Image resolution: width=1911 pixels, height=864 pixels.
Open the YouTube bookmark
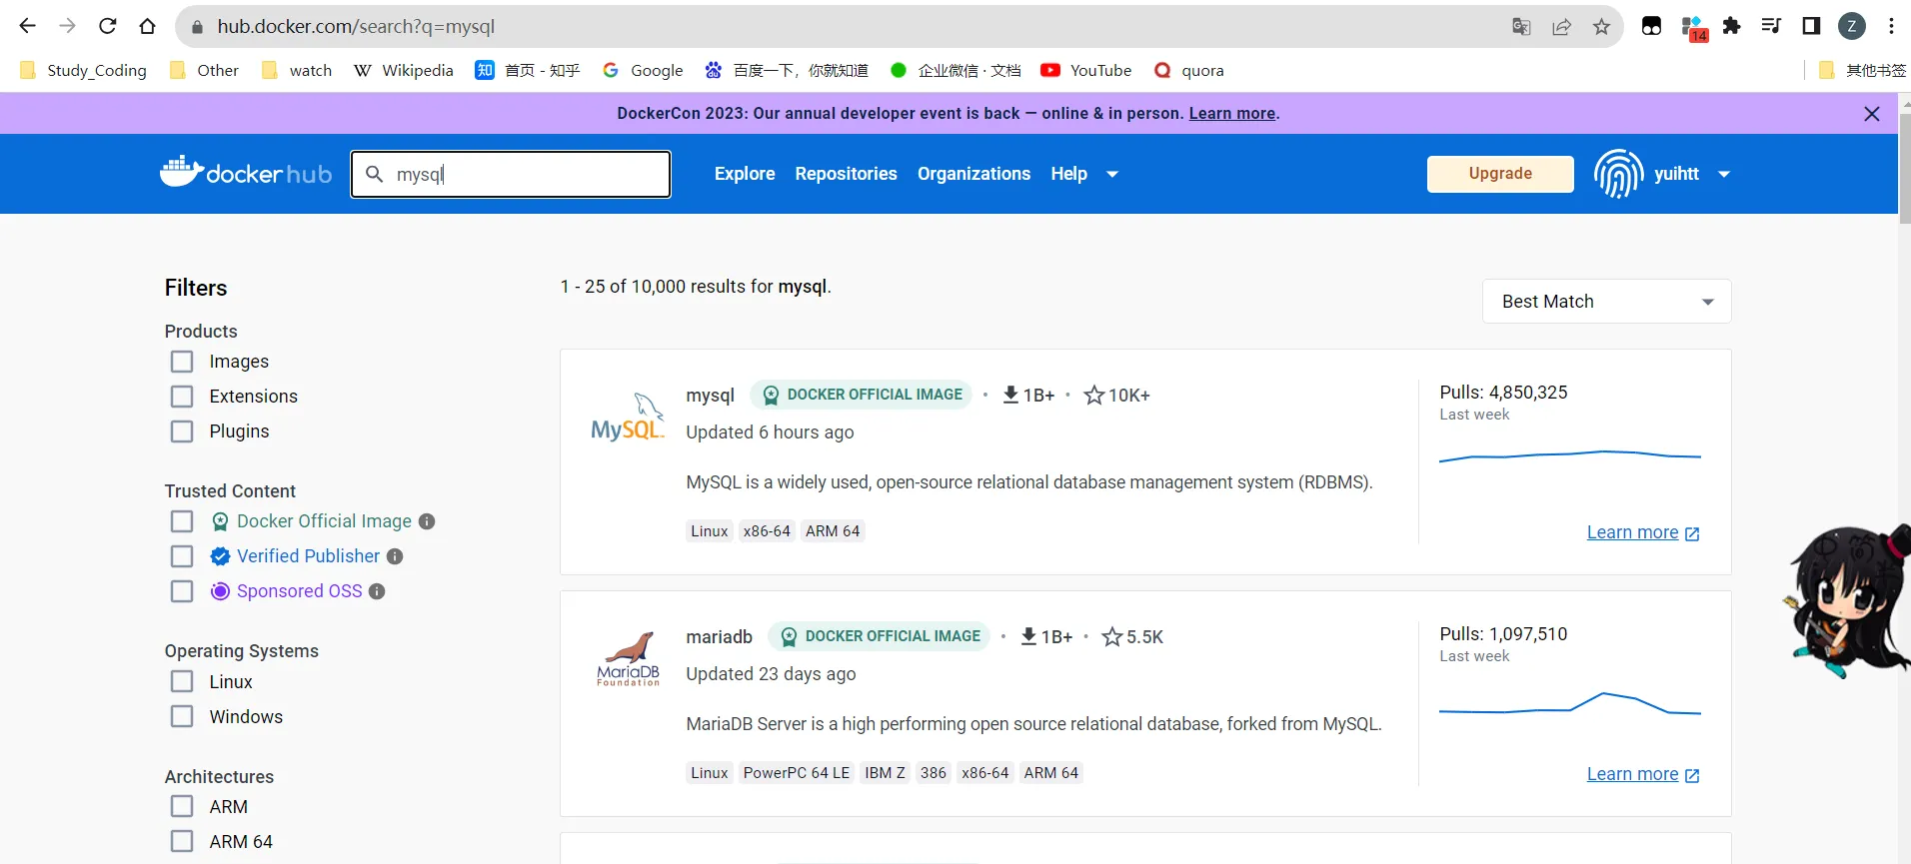click(1086, 70)
